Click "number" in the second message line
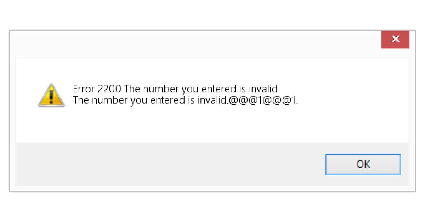 [109, 101]
